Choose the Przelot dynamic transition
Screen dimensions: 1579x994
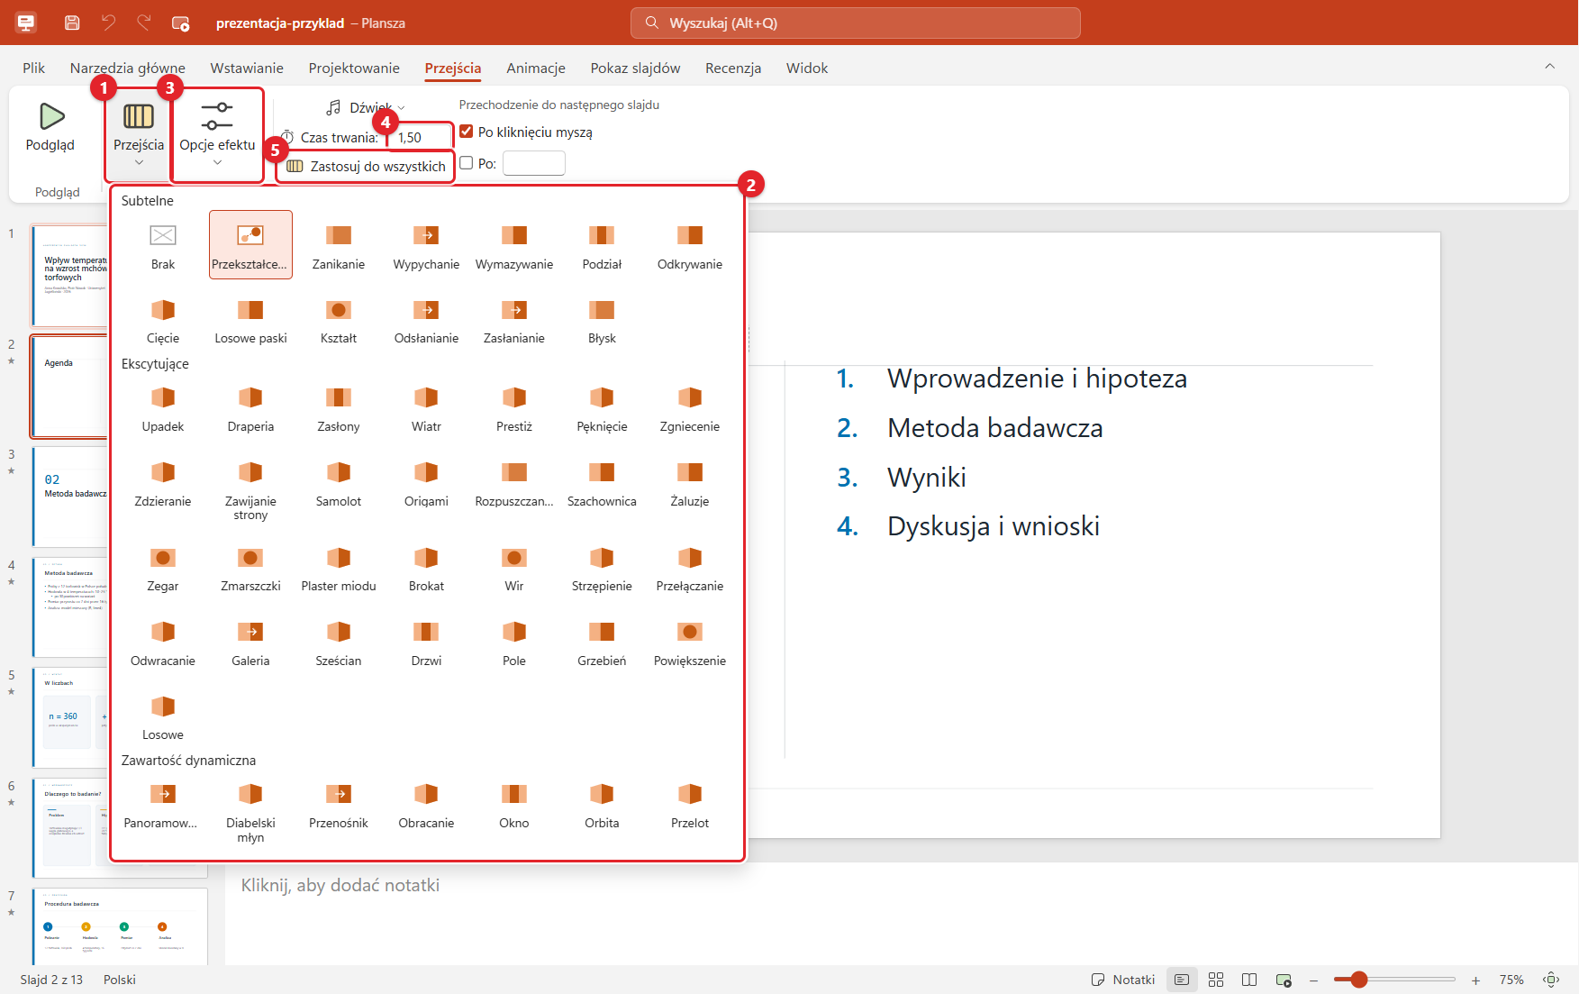tap(690, 805)
